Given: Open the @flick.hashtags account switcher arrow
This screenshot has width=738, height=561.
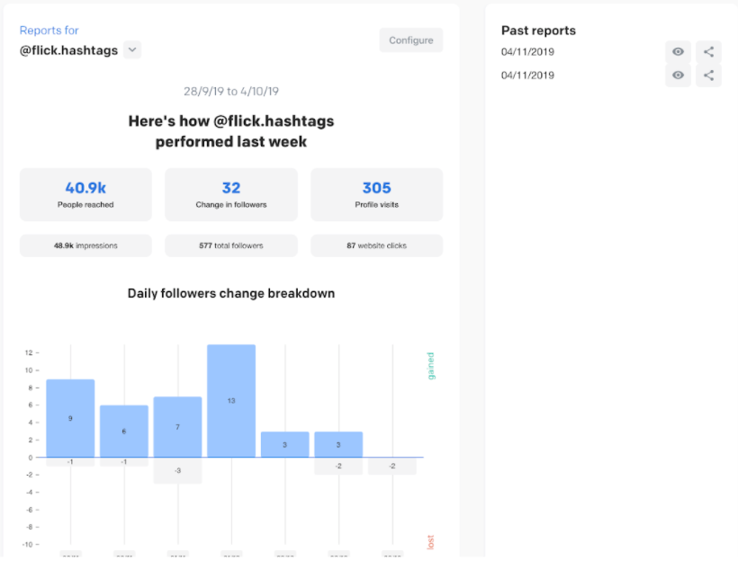Looking at the screenshot, I should (131, 50).
